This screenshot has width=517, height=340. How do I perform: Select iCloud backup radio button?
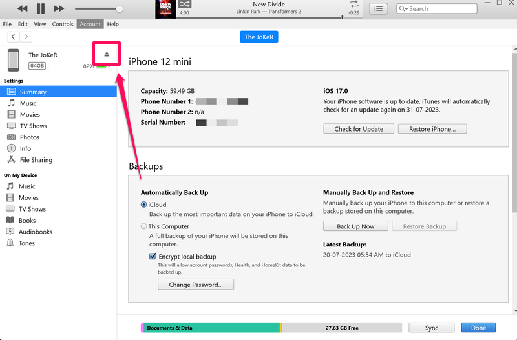[143, 205]
